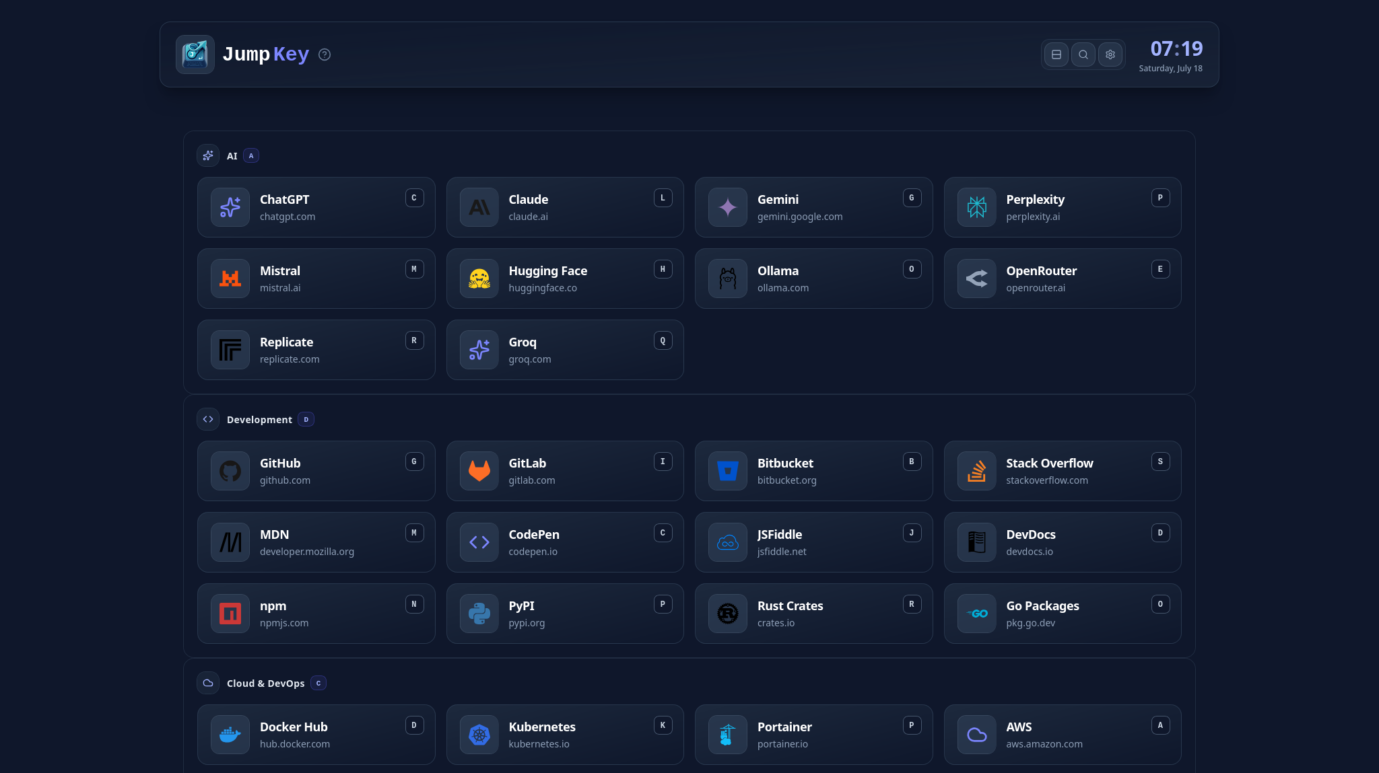Click the github.com url text

[x=285, y=480]
